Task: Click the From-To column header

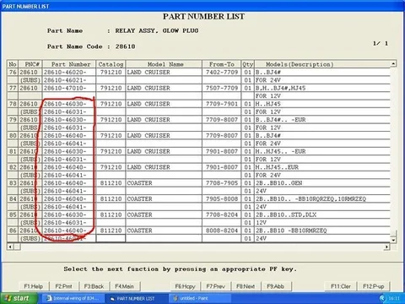Action: pos(222,64)
